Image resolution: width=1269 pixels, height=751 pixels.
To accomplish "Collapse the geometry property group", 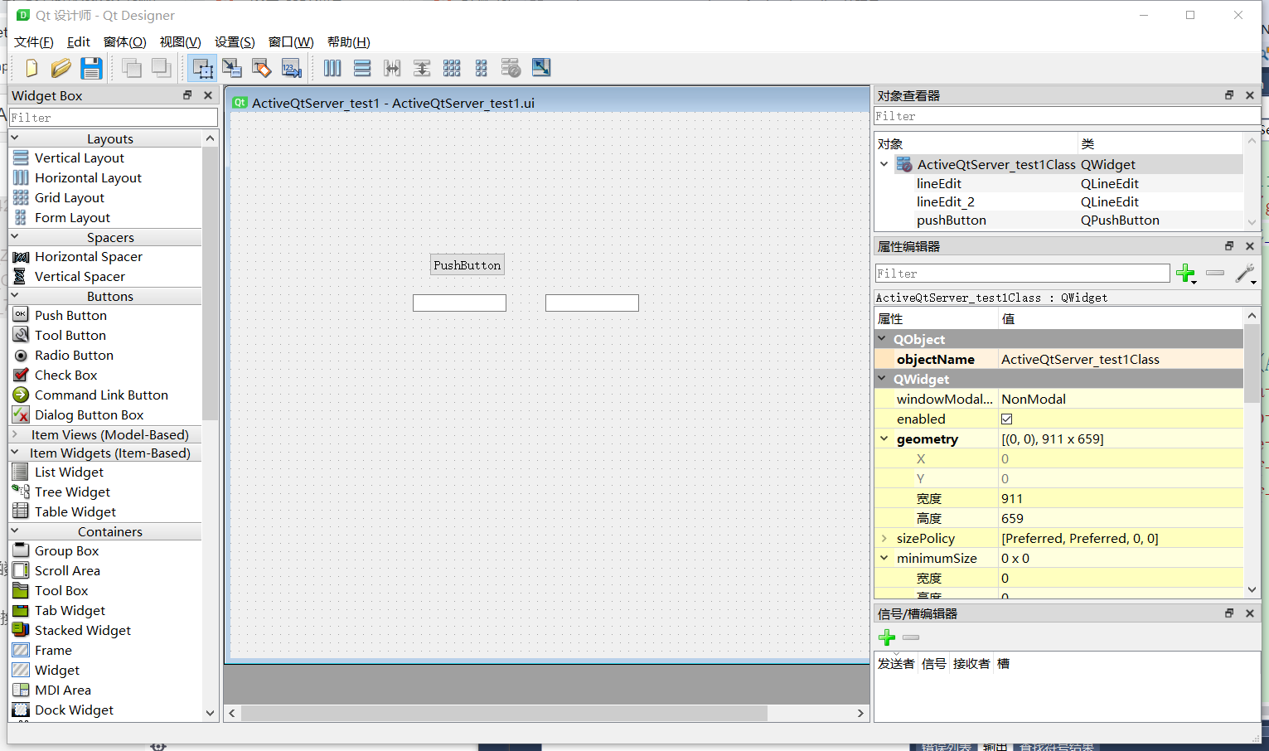I will pos(883,438).
